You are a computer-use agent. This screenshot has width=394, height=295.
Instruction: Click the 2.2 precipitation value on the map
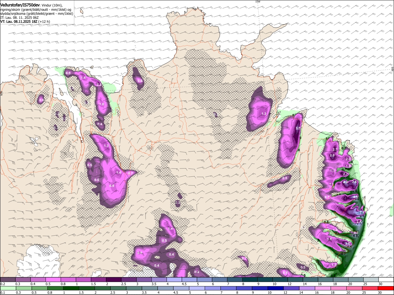pos(99,84)
